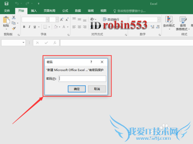
Task: Close the 密码 dialog with X
Action: point(102,62)
